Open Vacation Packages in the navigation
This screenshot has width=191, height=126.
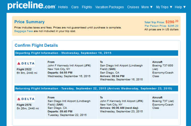click(x=109, y=7)
